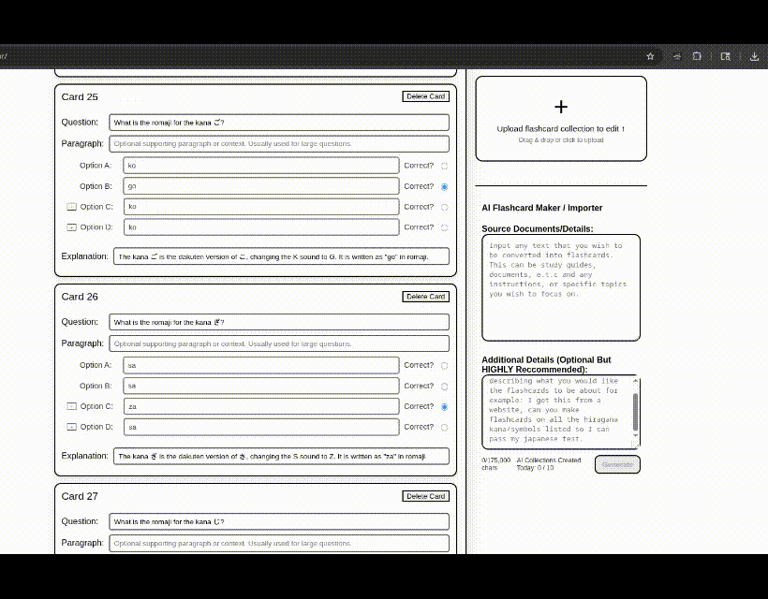The image size is (768, 599).
Task: Edit Card 25 Option C field
Action: (x=261, y=207)
